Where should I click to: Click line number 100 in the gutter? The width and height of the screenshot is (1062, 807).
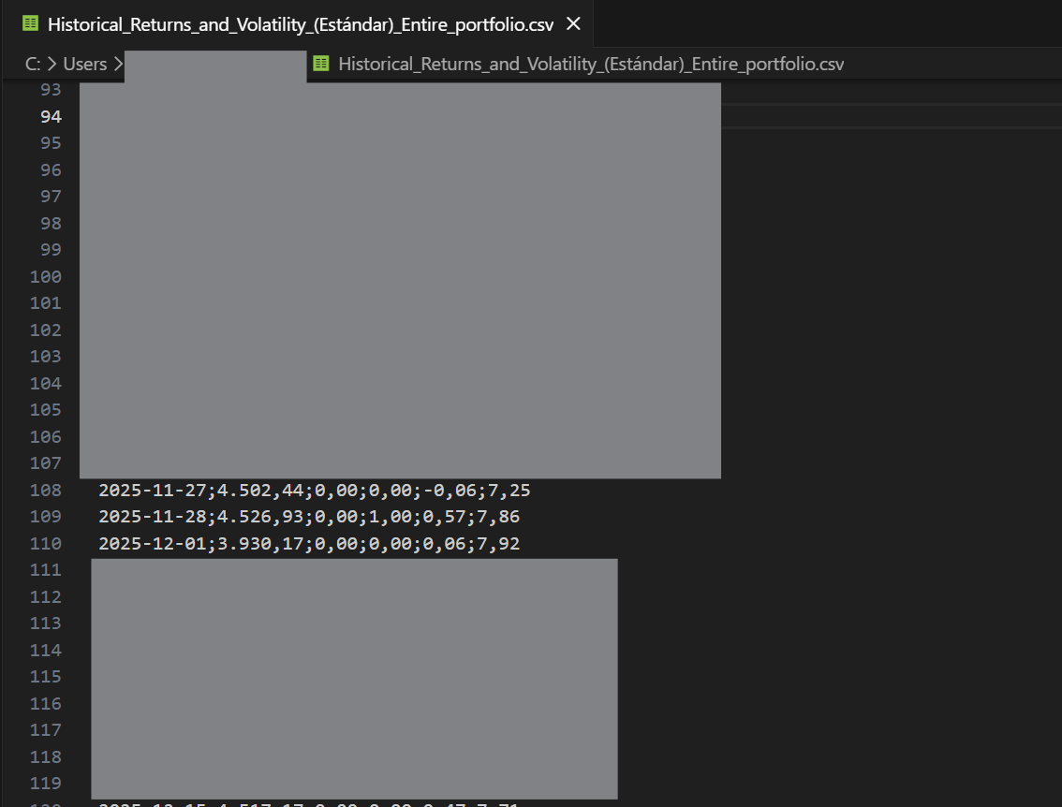(x=46, y=276)
